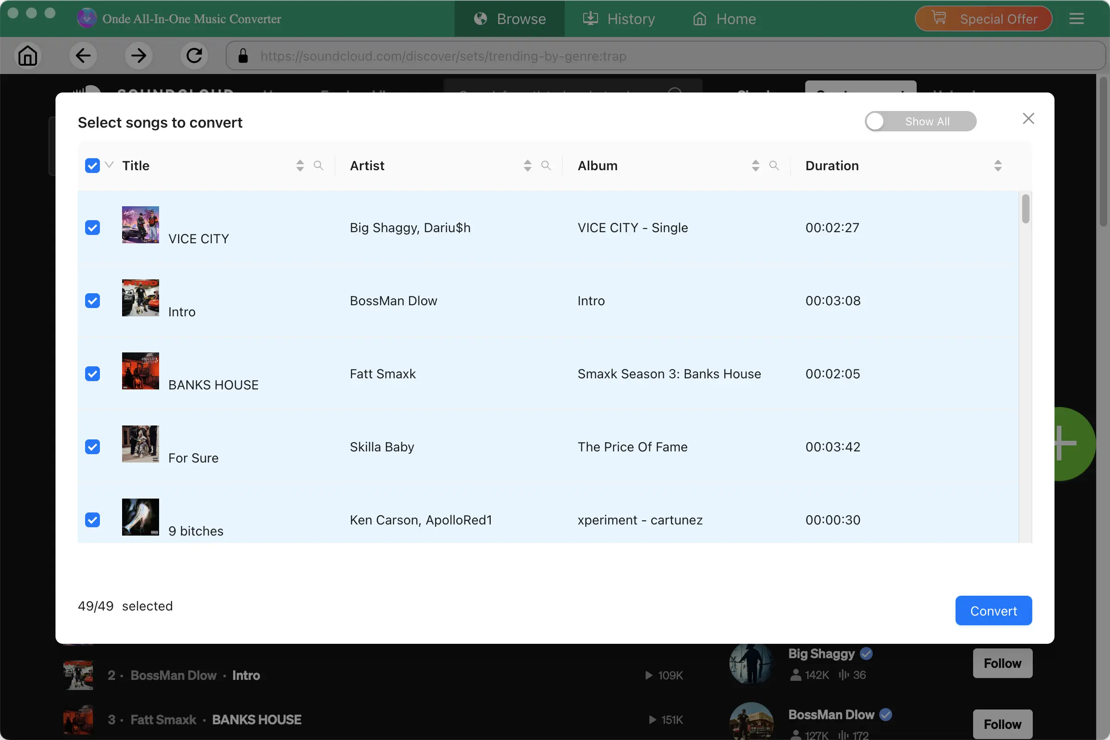
Task: Close the Select songs dialog
Action: [x=1028, y=118]
